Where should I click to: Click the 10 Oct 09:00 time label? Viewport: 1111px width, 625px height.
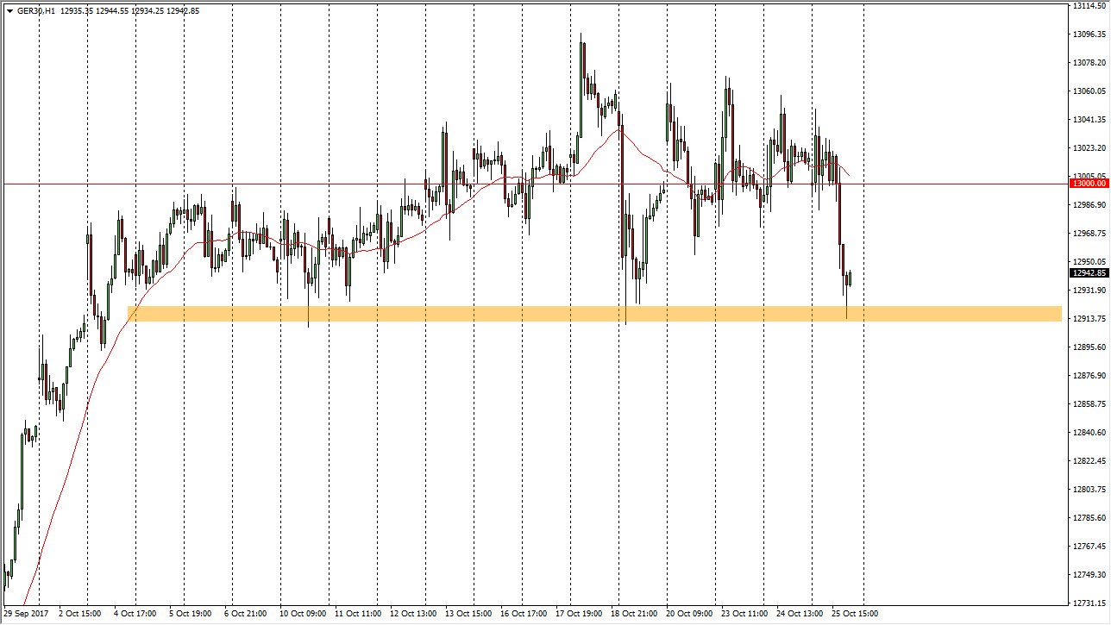302,614
